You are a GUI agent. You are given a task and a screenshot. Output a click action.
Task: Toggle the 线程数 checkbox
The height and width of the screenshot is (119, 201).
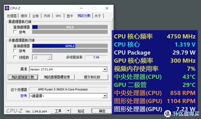click(15, 57)
